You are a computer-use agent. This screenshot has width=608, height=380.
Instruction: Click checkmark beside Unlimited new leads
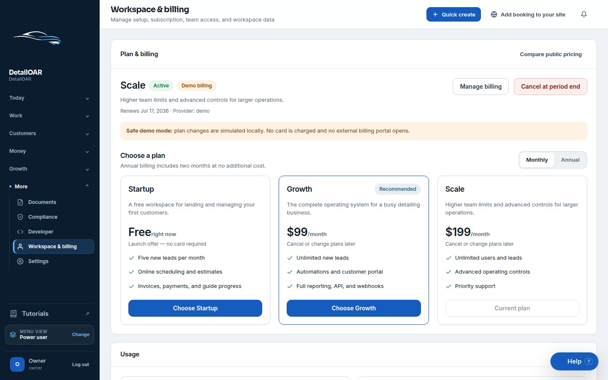(x=290, y=258)
